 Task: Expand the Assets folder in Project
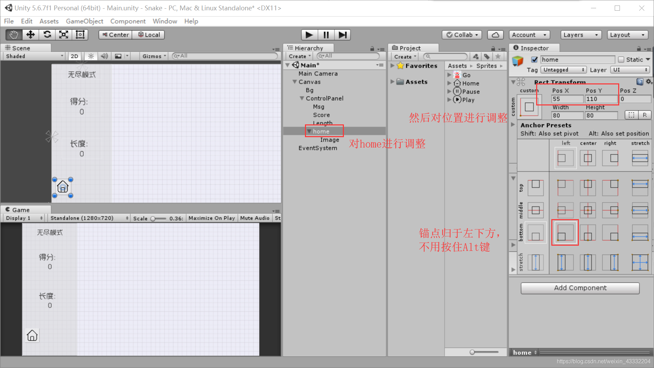(x=392, y=82)
